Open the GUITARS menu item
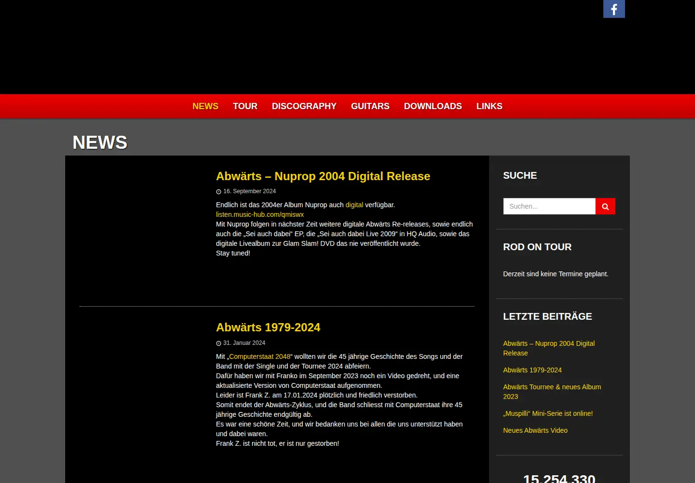The height and width of the screenshot is (483, 695). (x=370, y=106)
